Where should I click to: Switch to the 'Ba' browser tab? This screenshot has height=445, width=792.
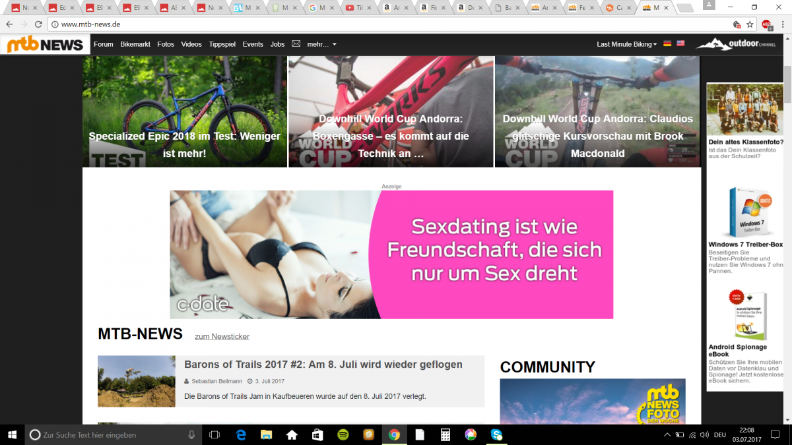point(509,8)
